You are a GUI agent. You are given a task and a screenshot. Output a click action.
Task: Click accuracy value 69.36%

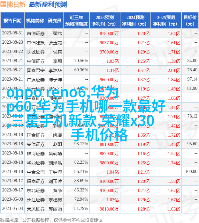pyautogui.click(x=81, y=70)
